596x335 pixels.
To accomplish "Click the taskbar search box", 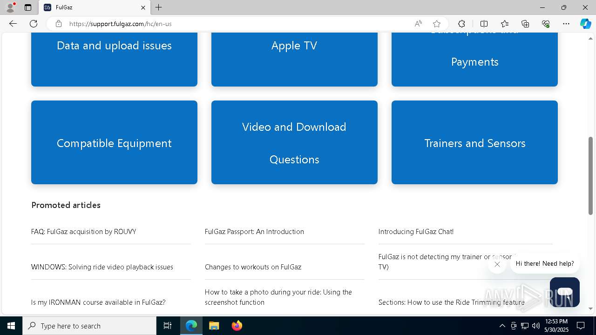I will (x=89, y=326).
